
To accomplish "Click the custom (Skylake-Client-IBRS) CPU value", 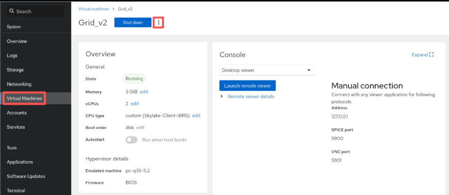I will point(158,116).
